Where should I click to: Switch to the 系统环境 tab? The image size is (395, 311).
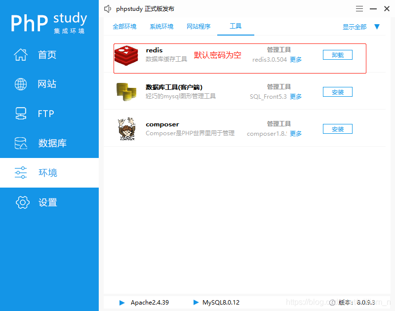click(x=161, y=27)
